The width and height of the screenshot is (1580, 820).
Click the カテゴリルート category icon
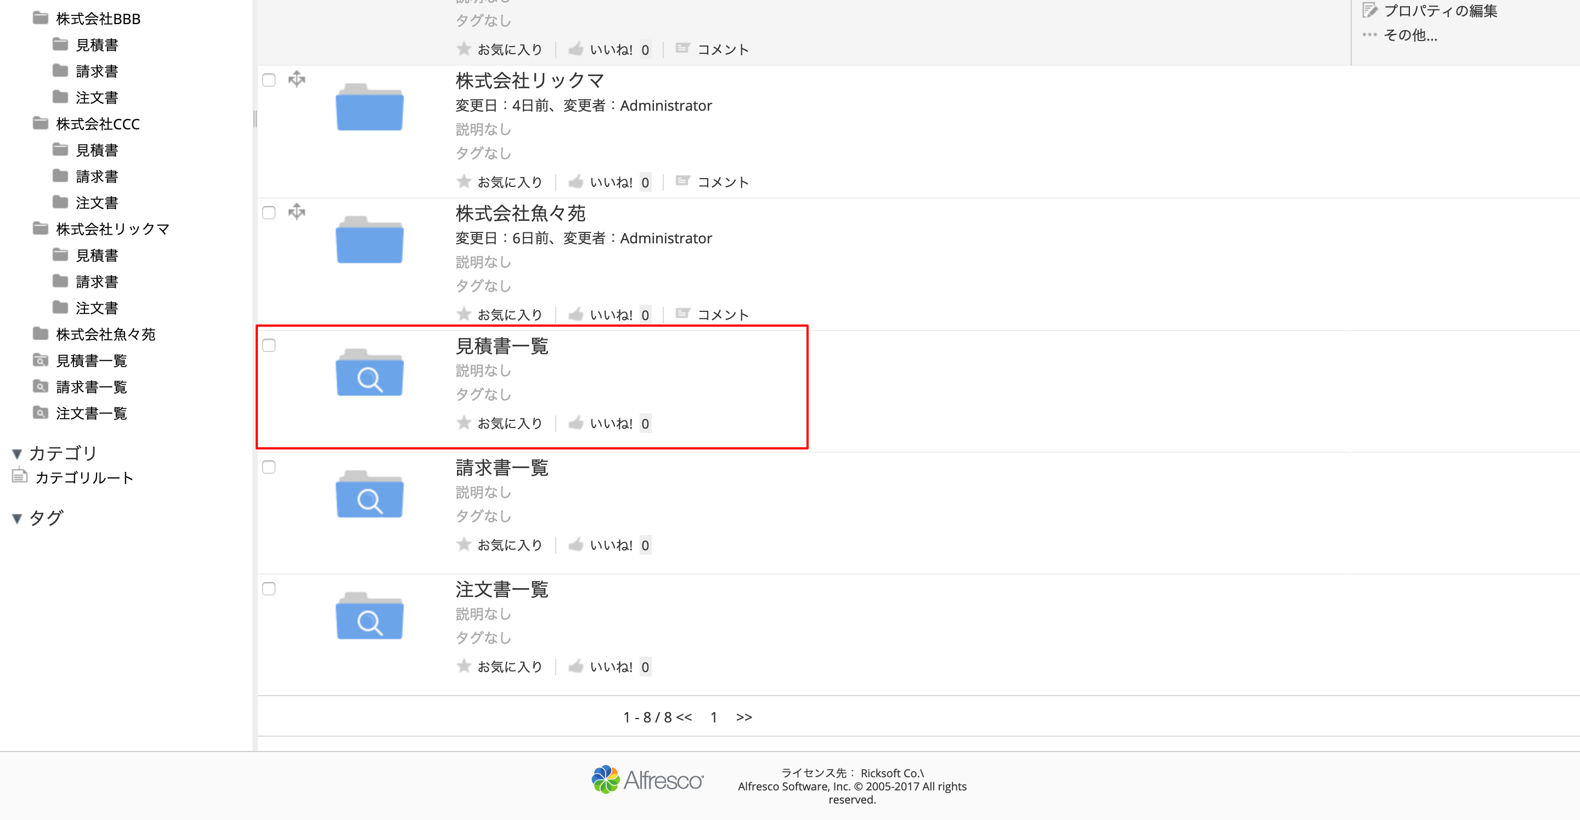(20, 476)
